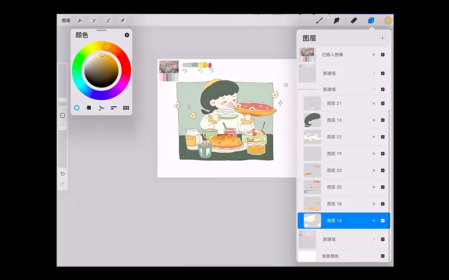Open the active color circle in the toolbar
Viewport: 449px width, 280px height.
pos(388,20)
